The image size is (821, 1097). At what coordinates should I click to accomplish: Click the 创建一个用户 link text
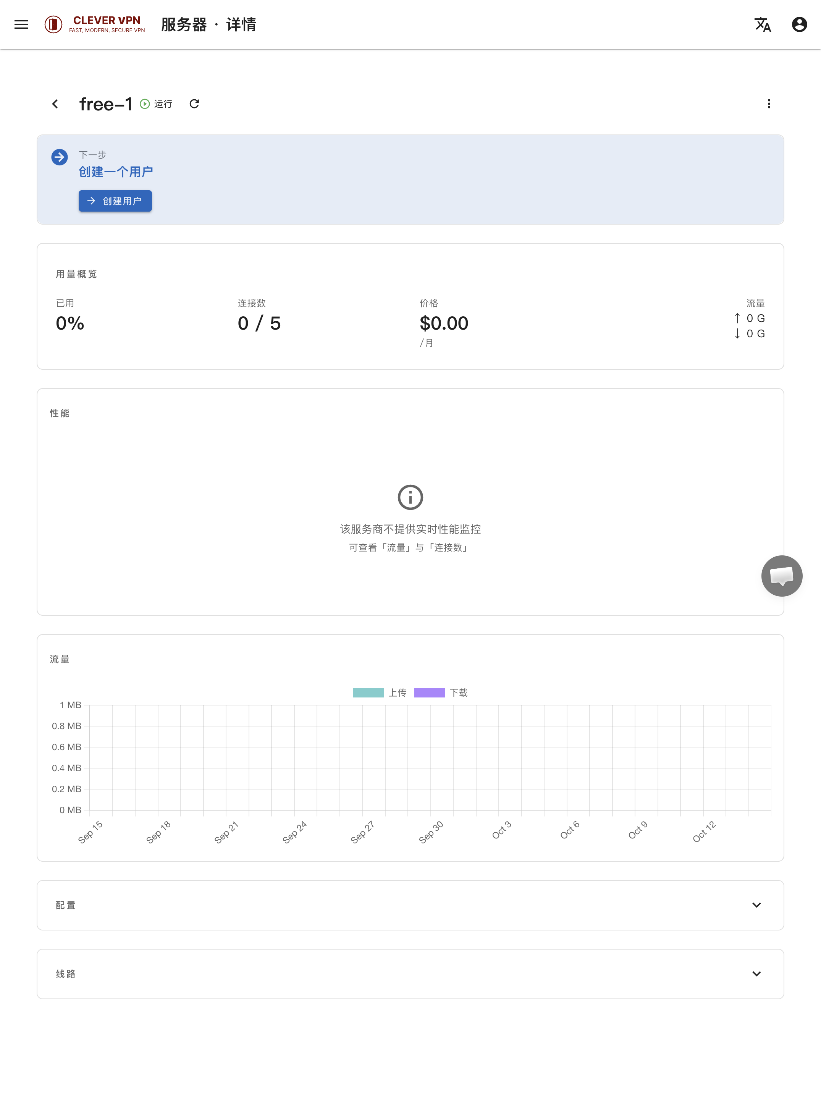pyautogui.click(x=116, y=172)
